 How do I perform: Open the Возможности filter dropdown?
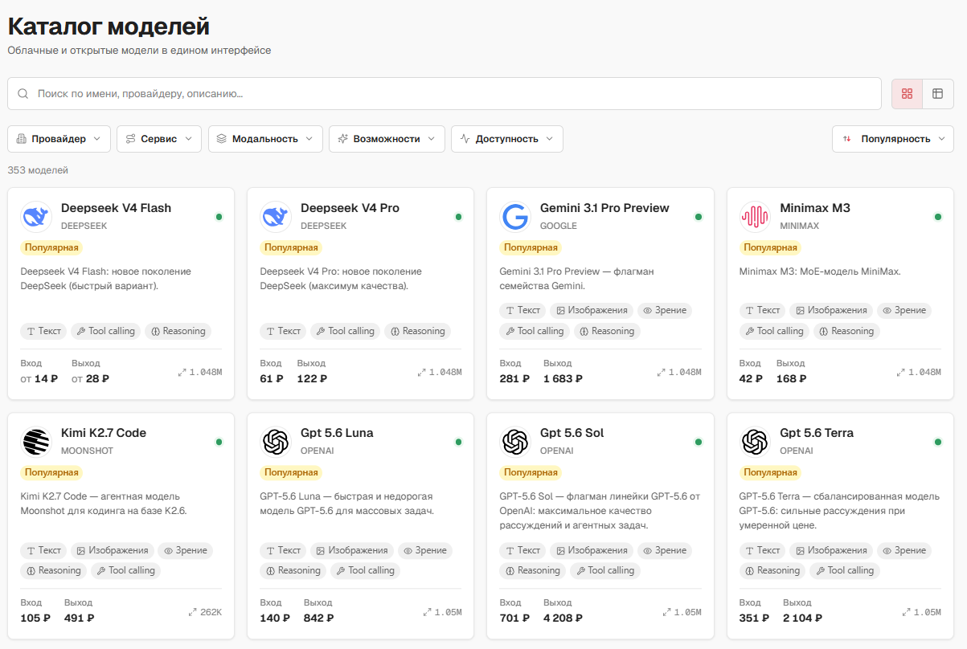(387, 139)
